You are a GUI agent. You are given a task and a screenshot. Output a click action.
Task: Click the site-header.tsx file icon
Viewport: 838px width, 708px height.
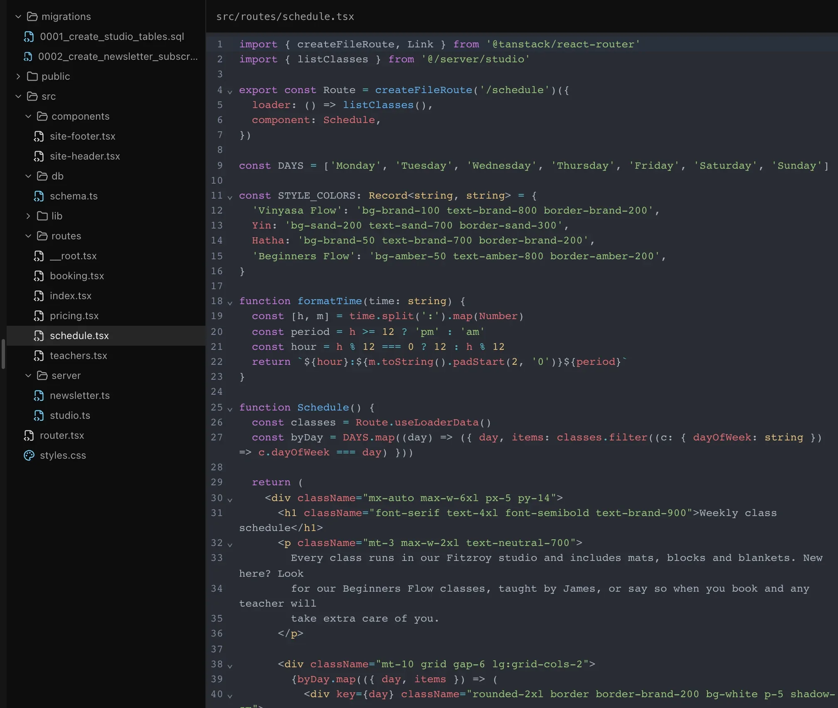click(x=39, y=156)
